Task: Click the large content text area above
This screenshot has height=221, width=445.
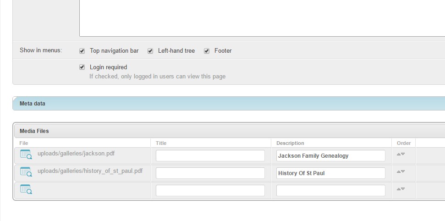Action: (x=262, y=18)
